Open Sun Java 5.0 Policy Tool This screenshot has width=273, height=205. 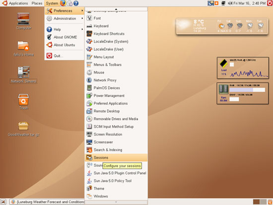pos(116,181)
